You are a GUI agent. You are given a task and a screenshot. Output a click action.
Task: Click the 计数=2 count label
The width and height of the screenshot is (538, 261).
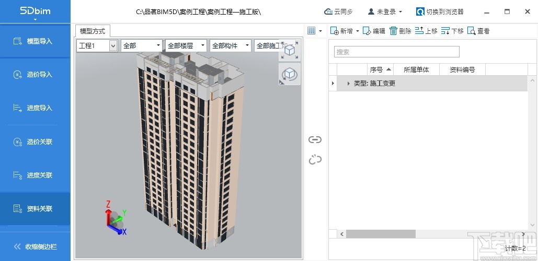[x=516, y=248]
